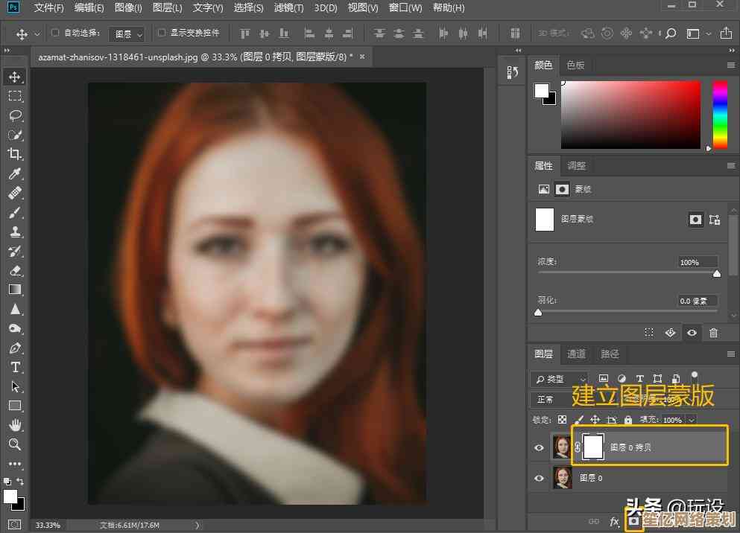Image resolution: width=740 pixels, height=533 pixels.
Task: Delete mask using Properties trash icon
Action: point(713,333)
